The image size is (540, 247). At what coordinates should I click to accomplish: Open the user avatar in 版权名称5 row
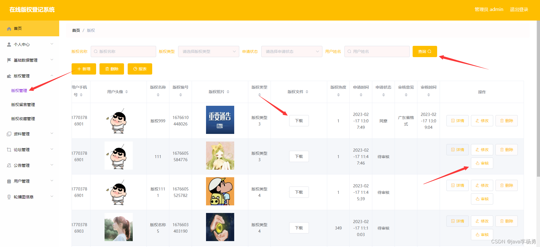(119, 227)
